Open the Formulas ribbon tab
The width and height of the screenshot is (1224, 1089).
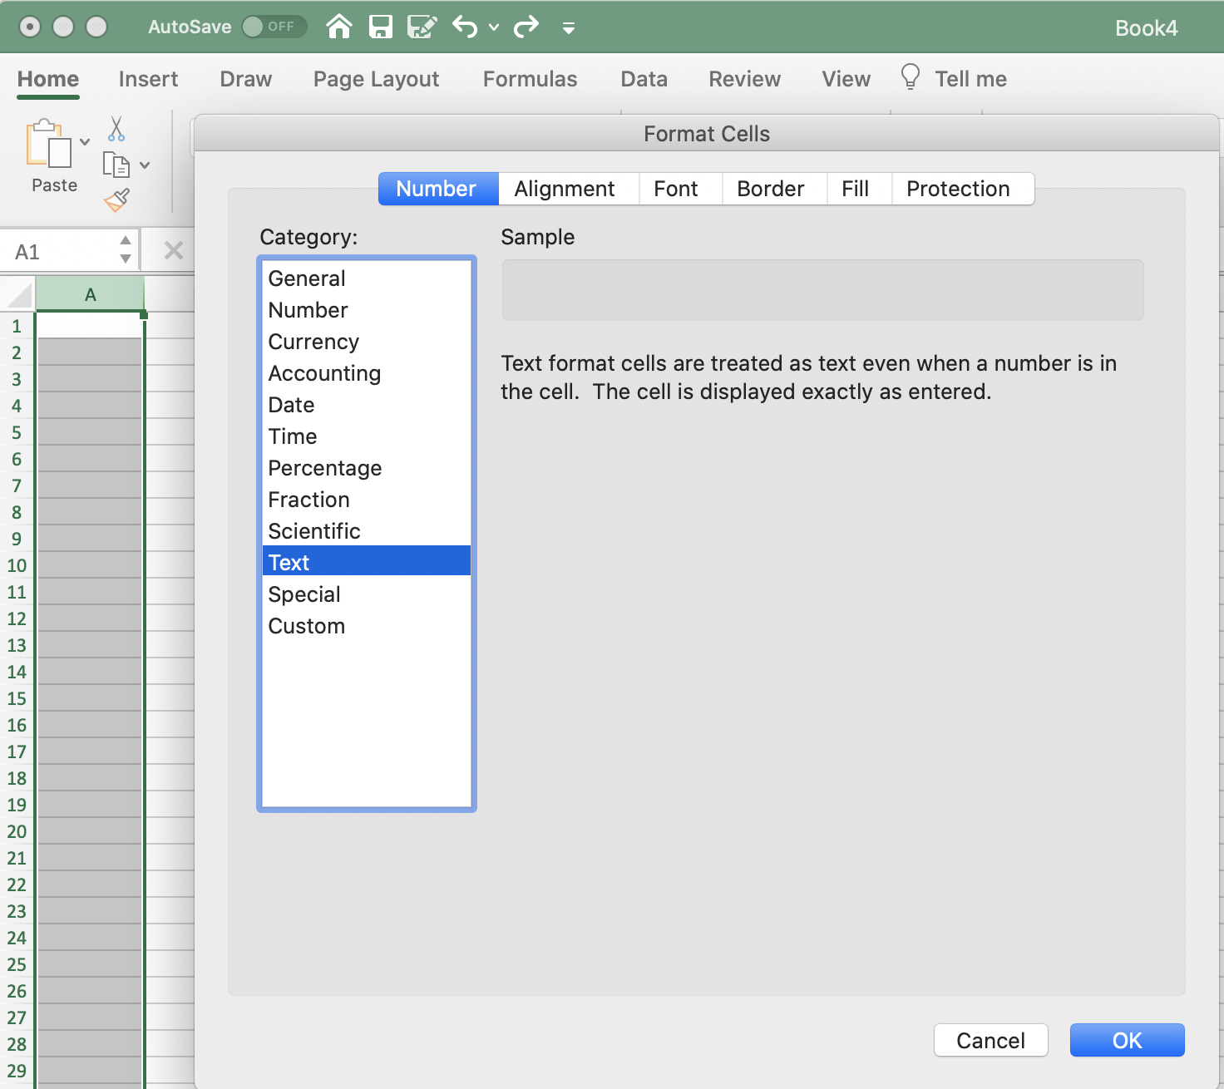(530, 79)
